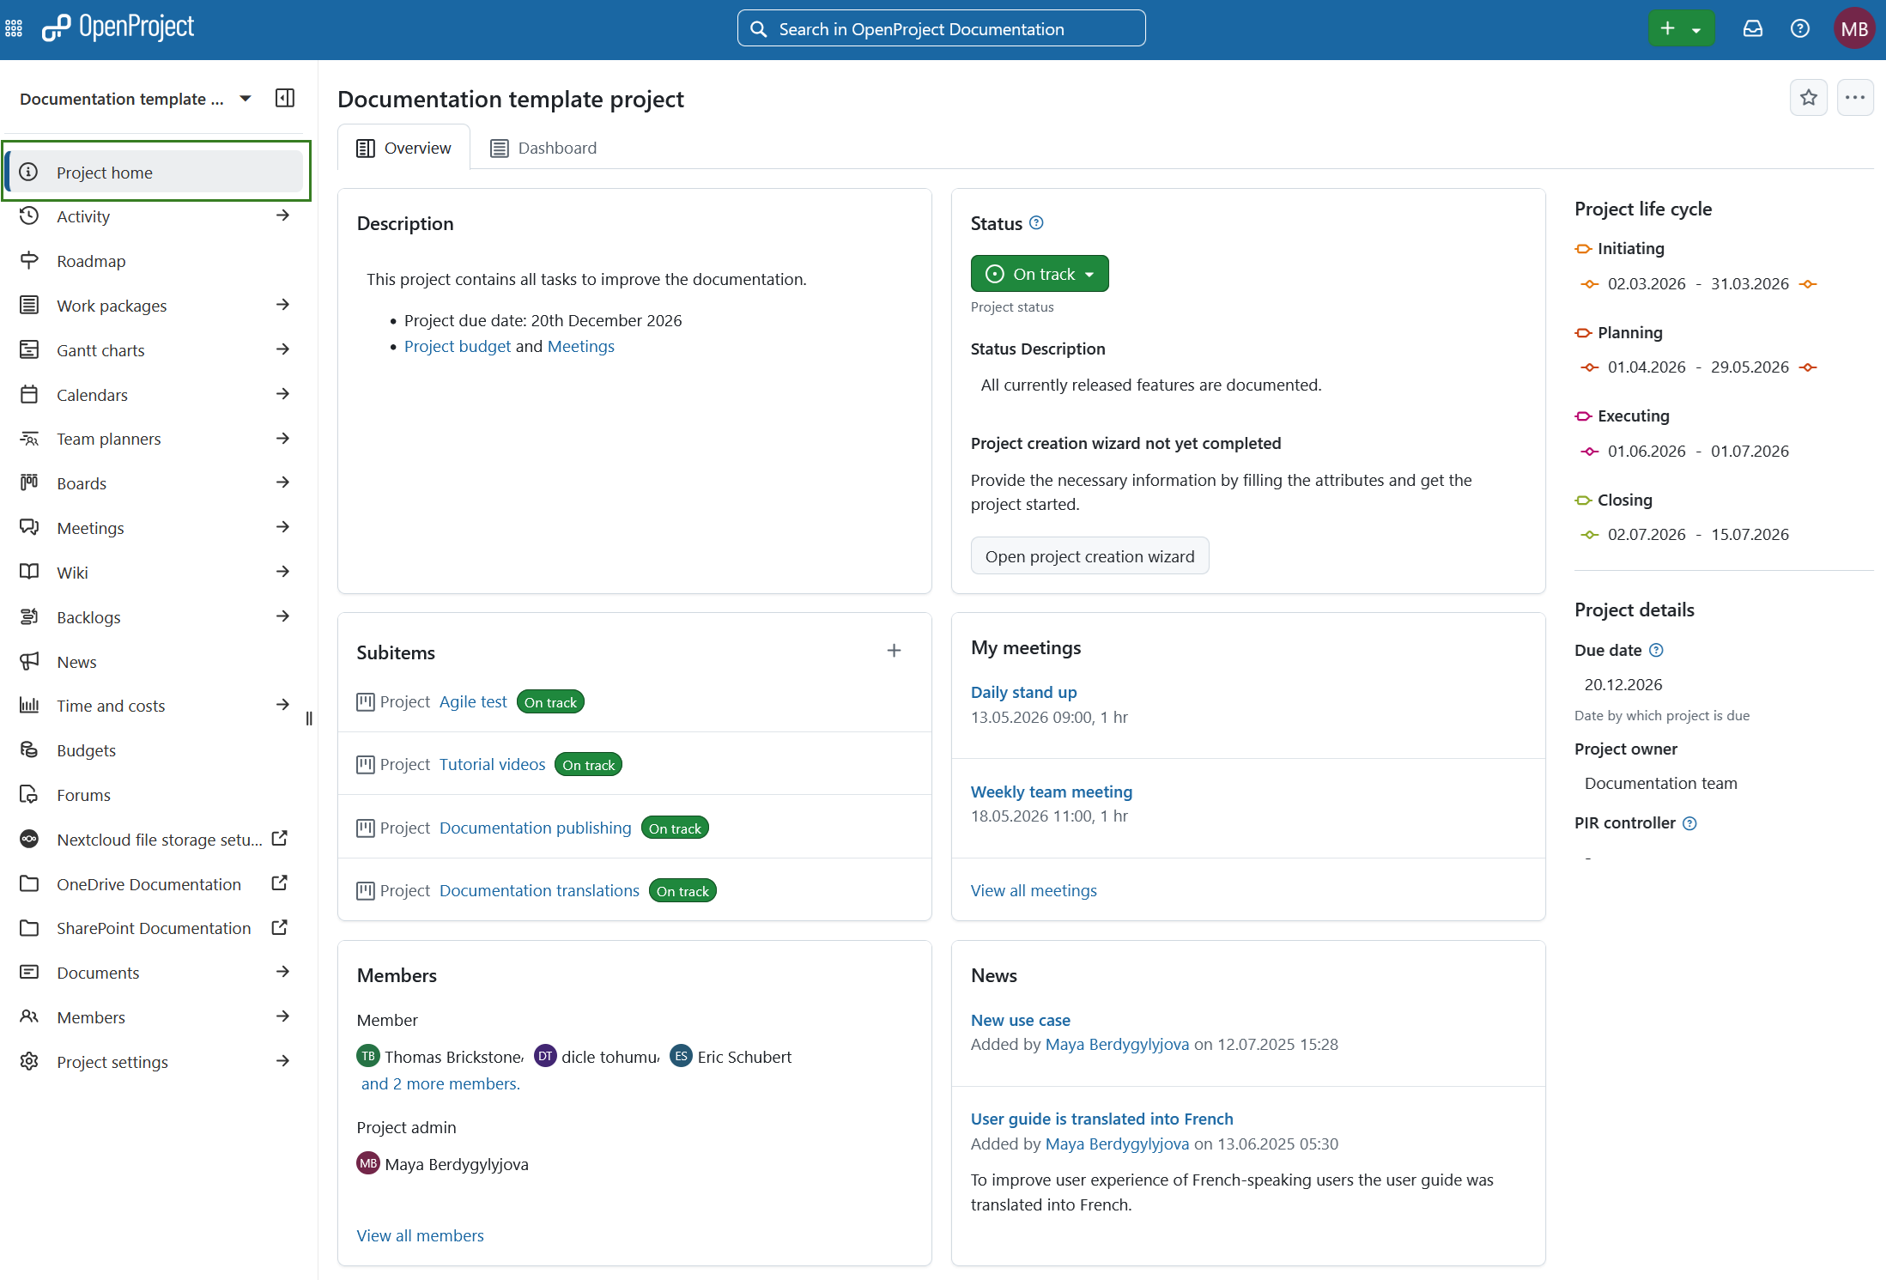Click the PIR controller help icon
The width and height of the screenshot is (1886, 1280).
[1689, 823]
